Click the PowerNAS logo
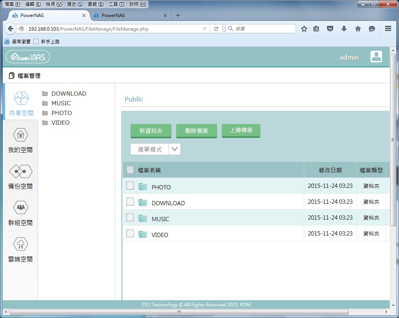This screenshot has width=399, height=318. click(28, 57)
